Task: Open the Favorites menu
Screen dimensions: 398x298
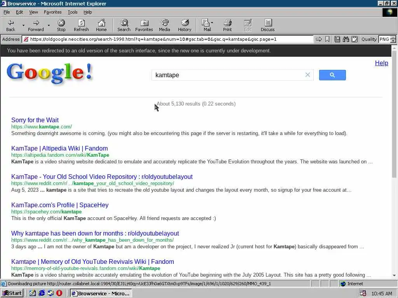Action: pos(52,12)
